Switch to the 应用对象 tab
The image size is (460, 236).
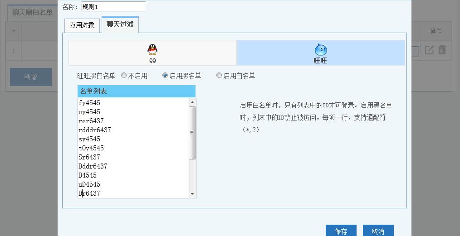pos(82,25)
